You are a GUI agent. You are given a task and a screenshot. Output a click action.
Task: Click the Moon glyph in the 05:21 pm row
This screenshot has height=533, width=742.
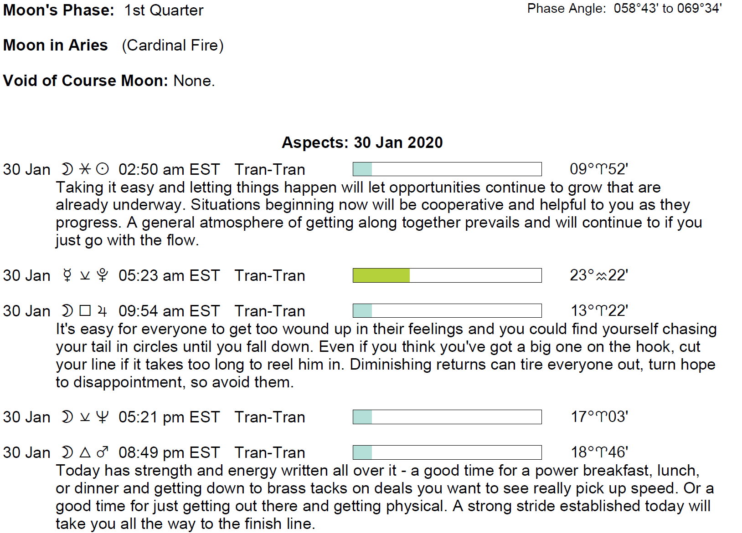67,417
